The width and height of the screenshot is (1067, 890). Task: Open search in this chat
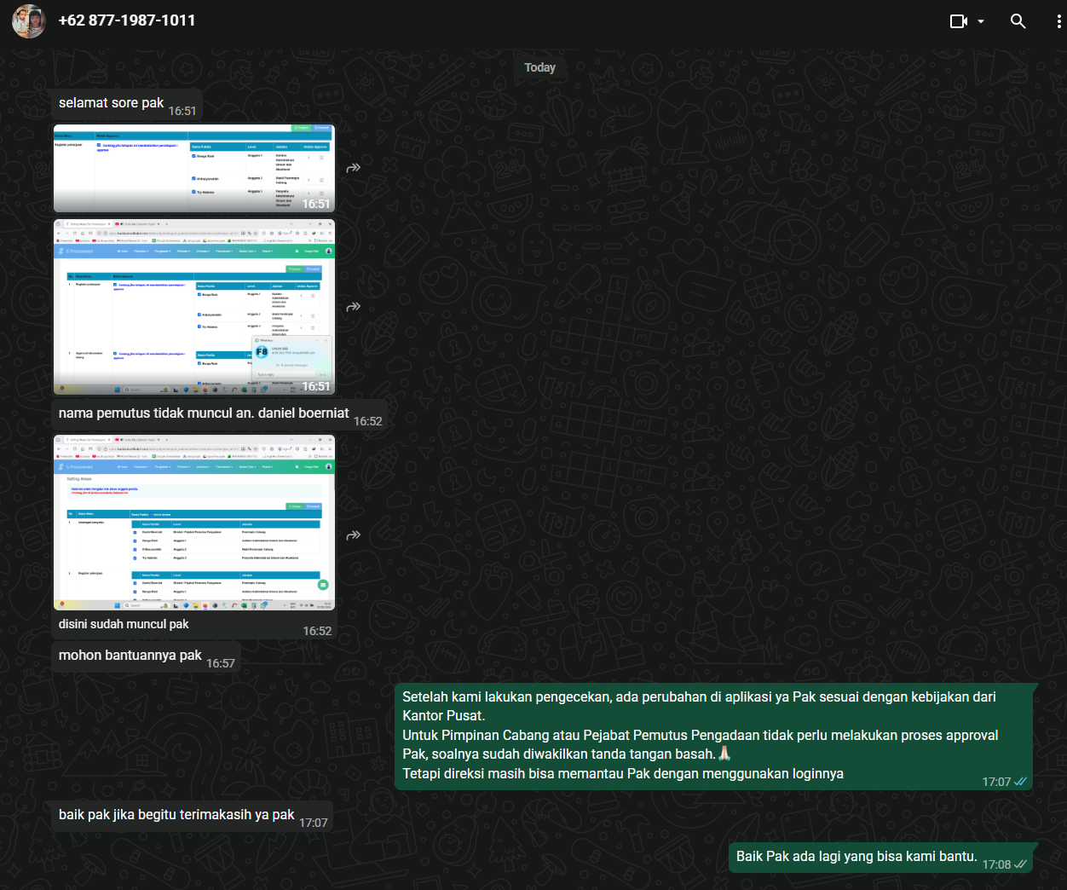tap(1018, 21)
